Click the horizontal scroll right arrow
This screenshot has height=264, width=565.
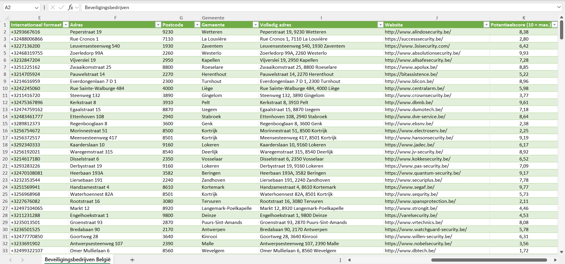click(555, 260)
